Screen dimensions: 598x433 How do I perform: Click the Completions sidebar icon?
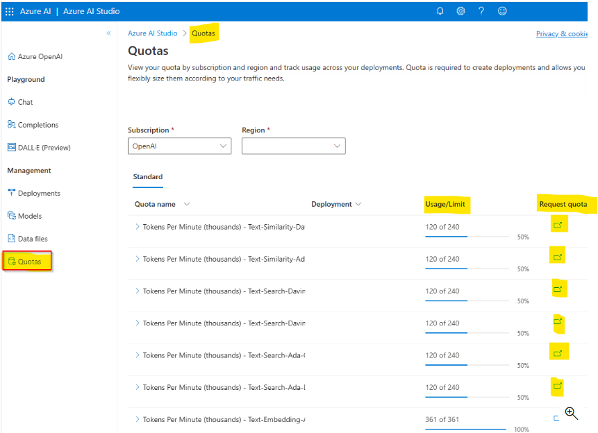11,124
